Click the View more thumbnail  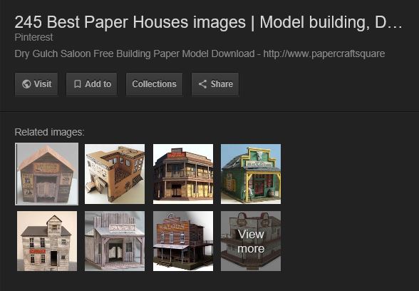coord(251,241)
